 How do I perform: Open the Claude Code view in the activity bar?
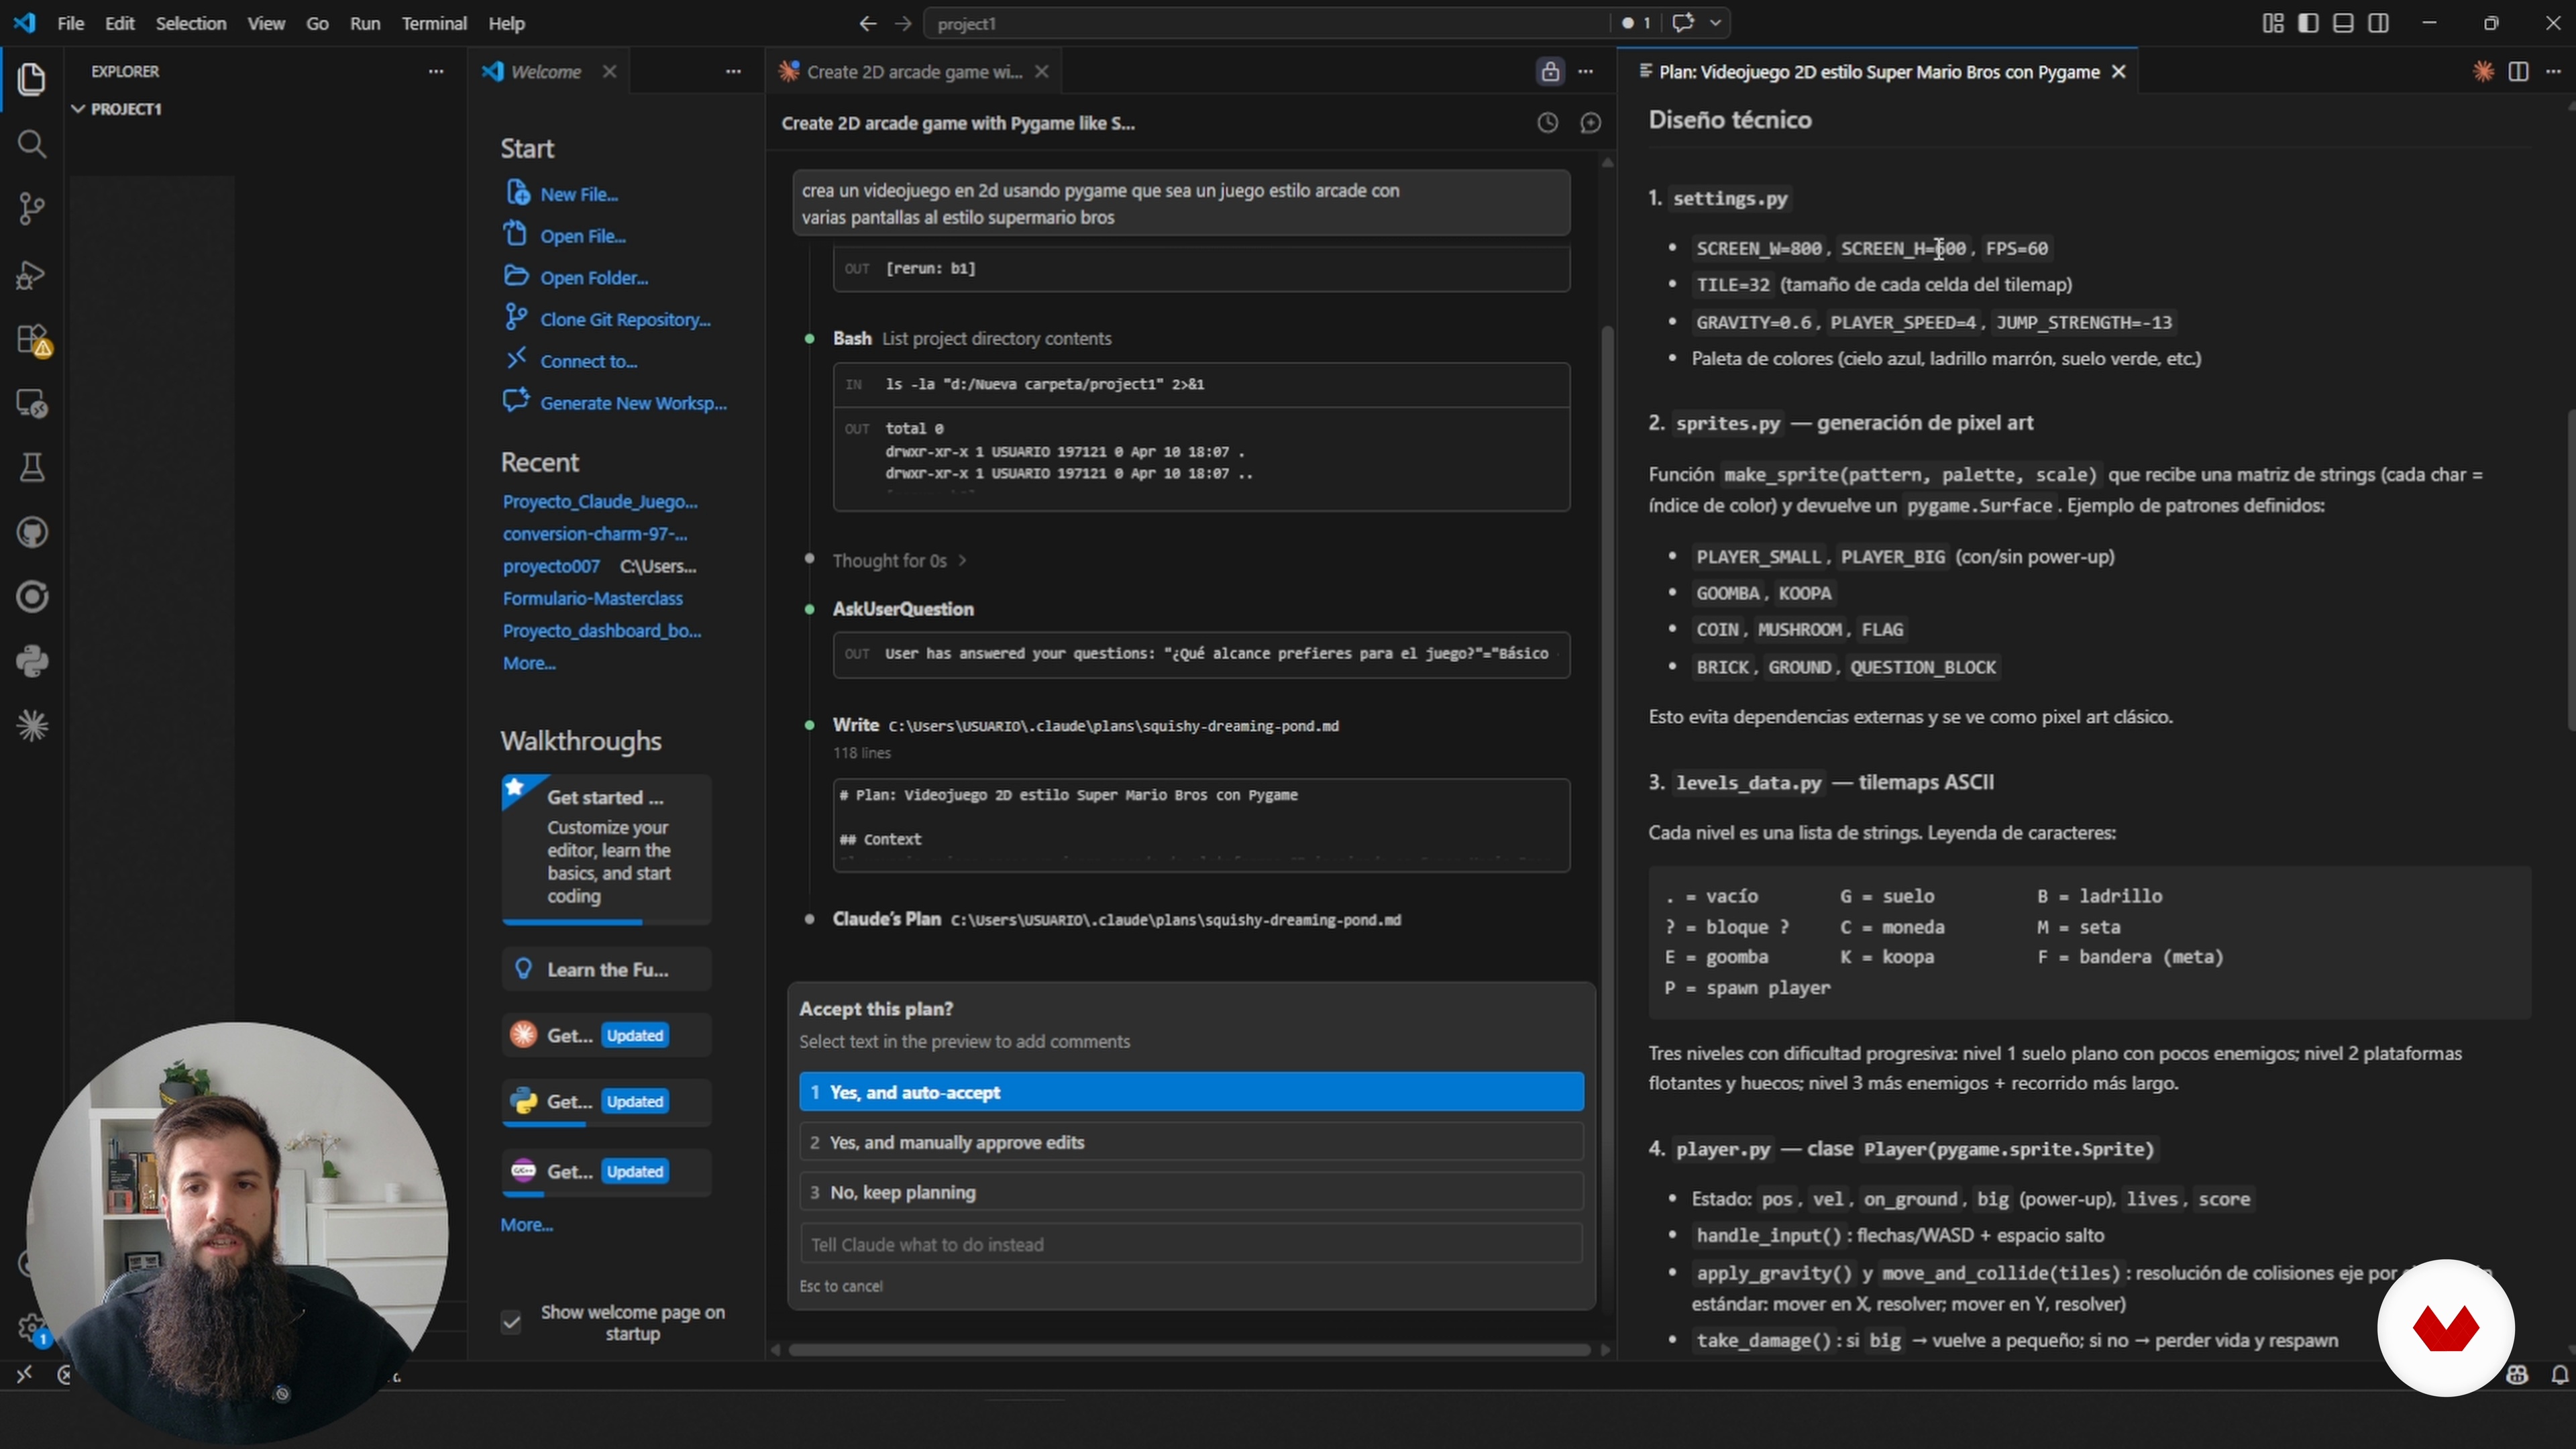coord(32,726)
